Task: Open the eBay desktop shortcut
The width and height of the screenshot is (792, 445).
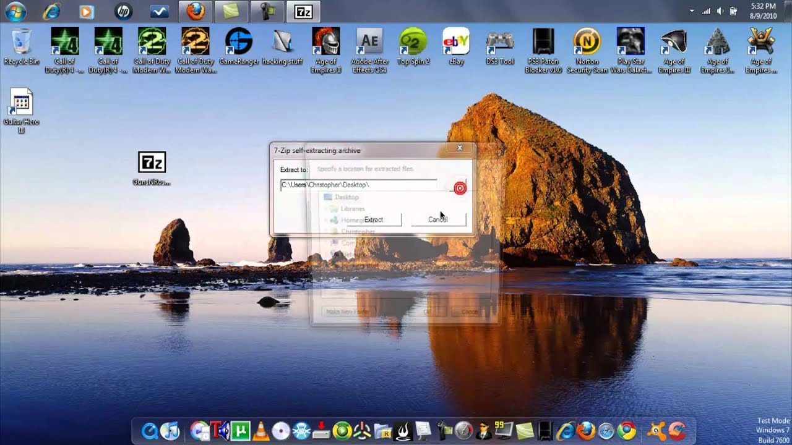Action: 456,46
